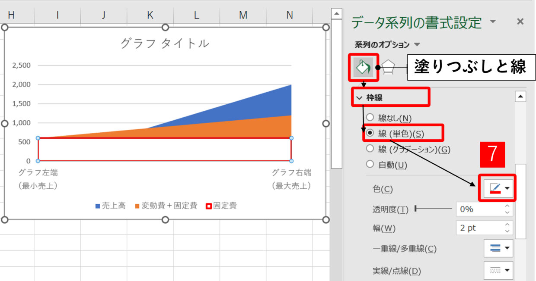Select the 変動費+固定費 legend entry
The image size is (536, 281).
point(166,206)
